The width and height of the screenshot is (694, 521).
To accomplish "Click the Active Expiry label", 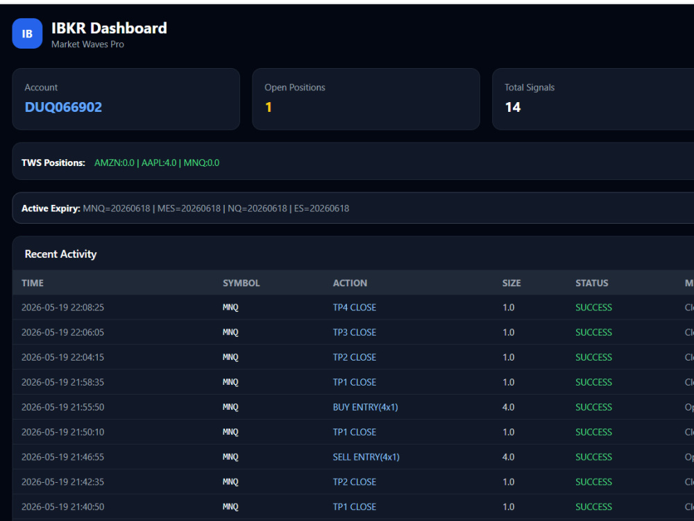I will (51, 208).
